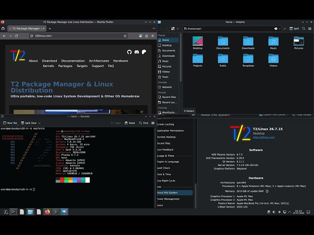Clear the Dolphin location bar text
This screenshot has width=314, height=235.
point(276,28)
